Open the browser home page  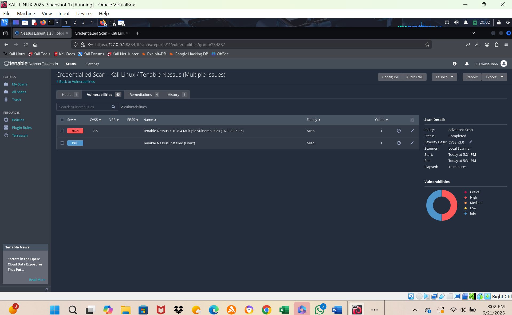35,44
